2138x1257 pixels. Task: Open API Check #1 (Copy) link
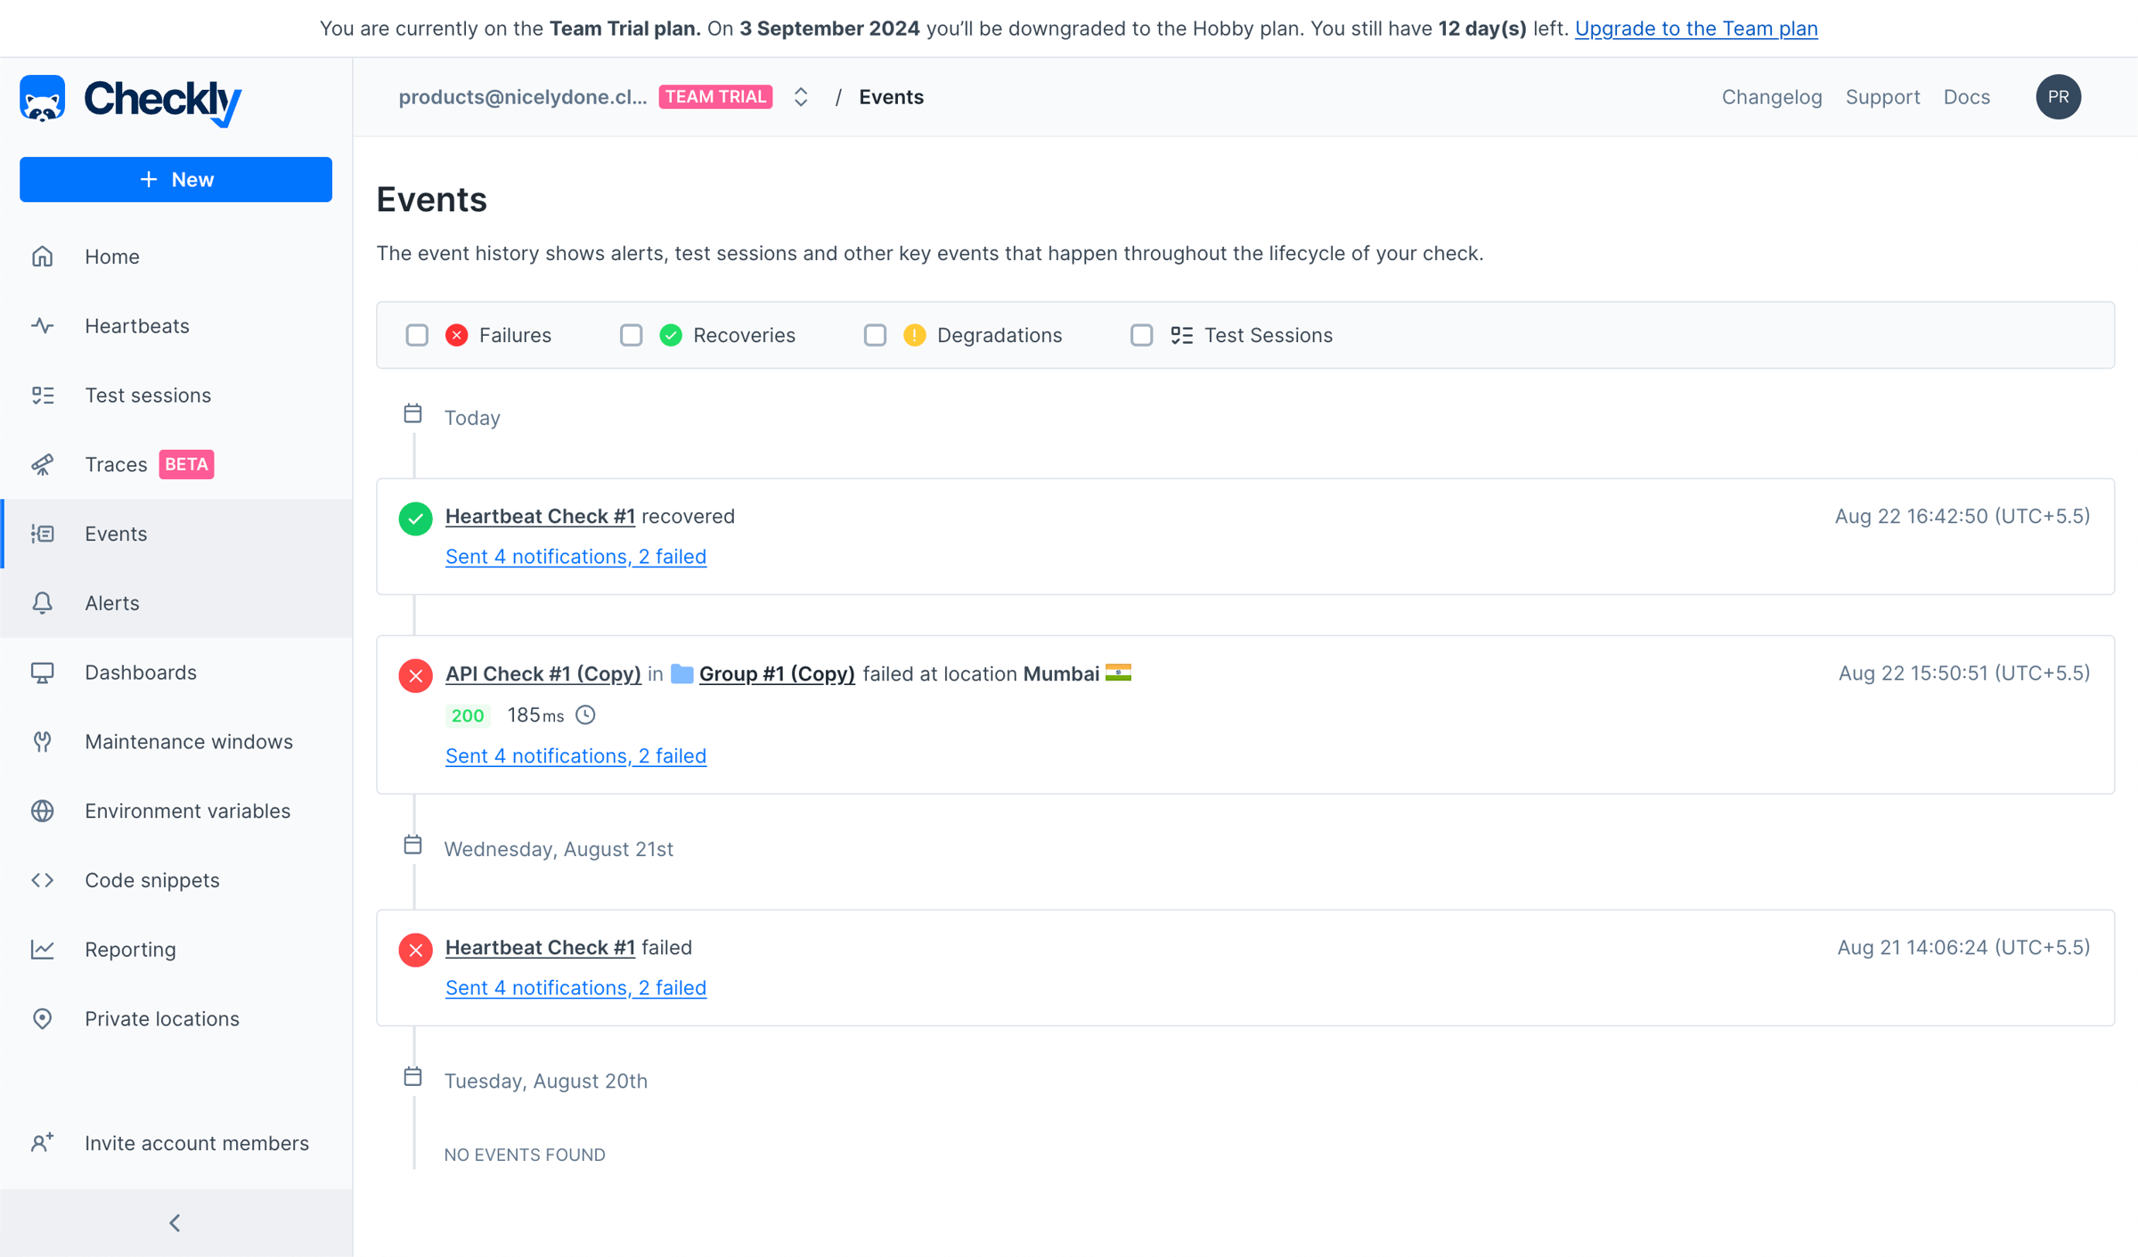point(543,674)
